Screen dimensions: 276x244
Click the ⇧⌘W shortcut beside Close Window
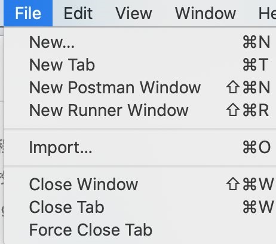coord(250,184)
